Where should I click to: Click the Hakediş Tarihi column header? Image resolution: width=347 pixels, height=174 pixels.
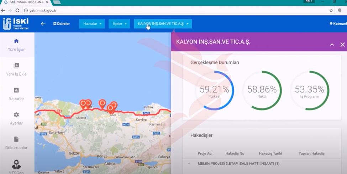270,153
